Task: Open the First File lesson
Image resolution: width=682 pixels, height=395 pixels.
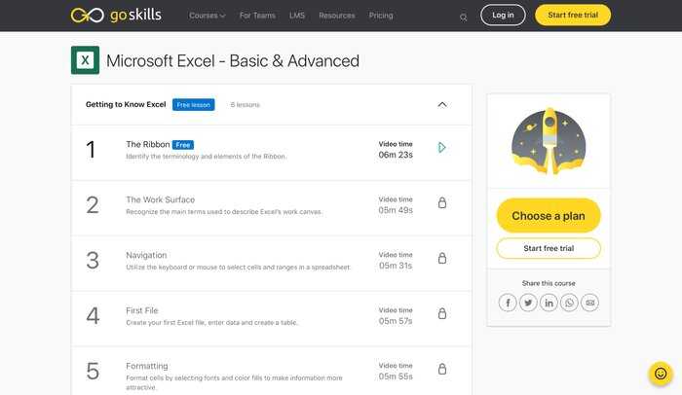Action: tap(142, 310)
